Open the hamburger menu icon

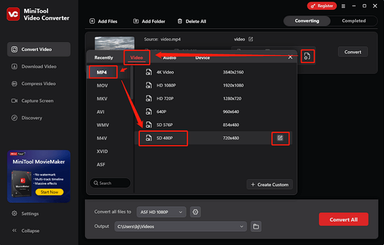coord(343,6)
